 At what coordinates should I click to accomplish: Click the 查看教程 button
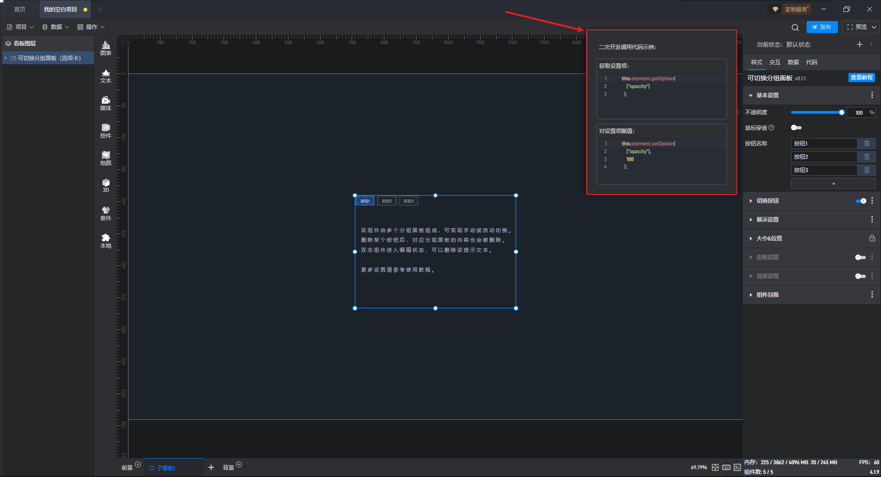(861, 78)
